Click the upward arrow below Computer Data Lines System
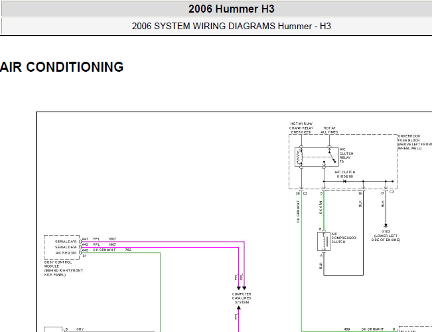The image size is (432, 332). point(239,307)
